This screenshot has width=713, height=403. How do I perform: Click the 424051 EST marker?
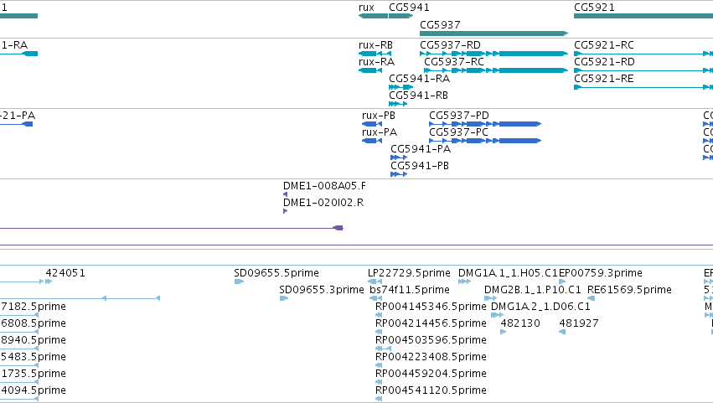click(49, 282)
